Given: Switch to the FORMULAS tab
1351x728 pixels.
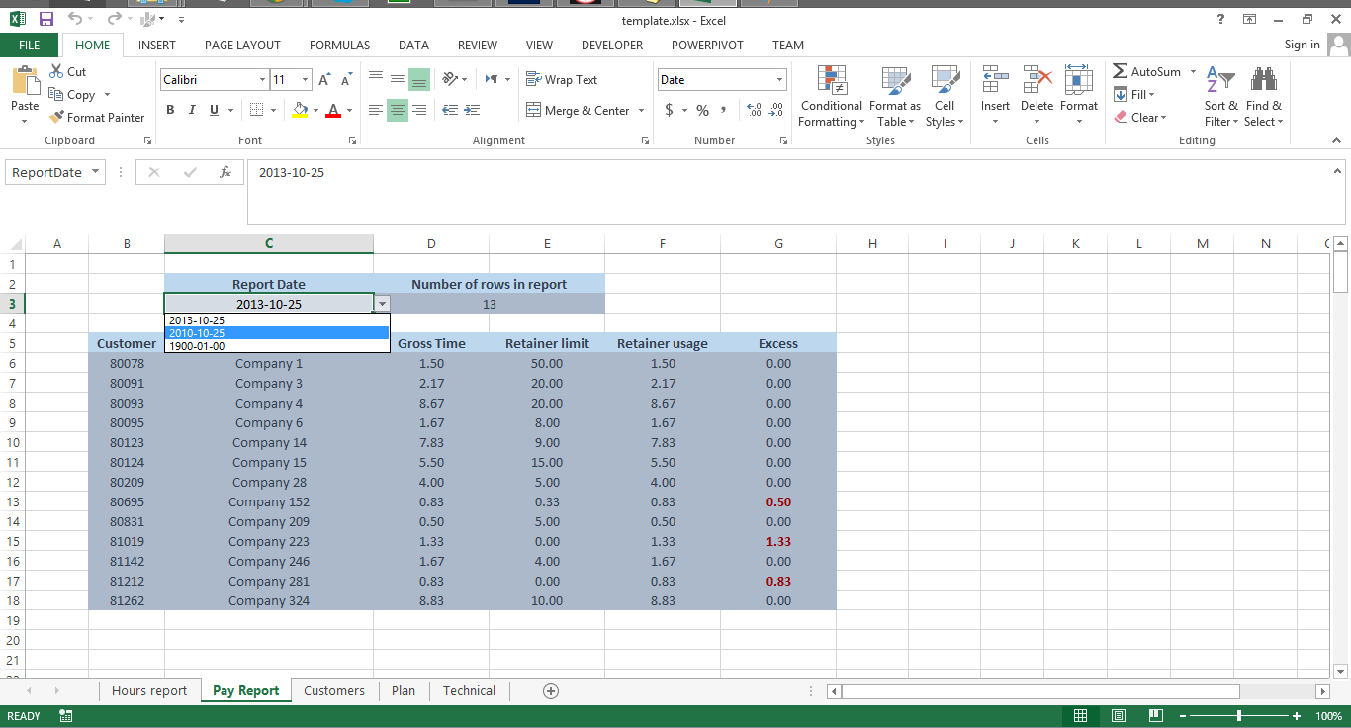Looking at the screenshot, I should tap(339, 45).
